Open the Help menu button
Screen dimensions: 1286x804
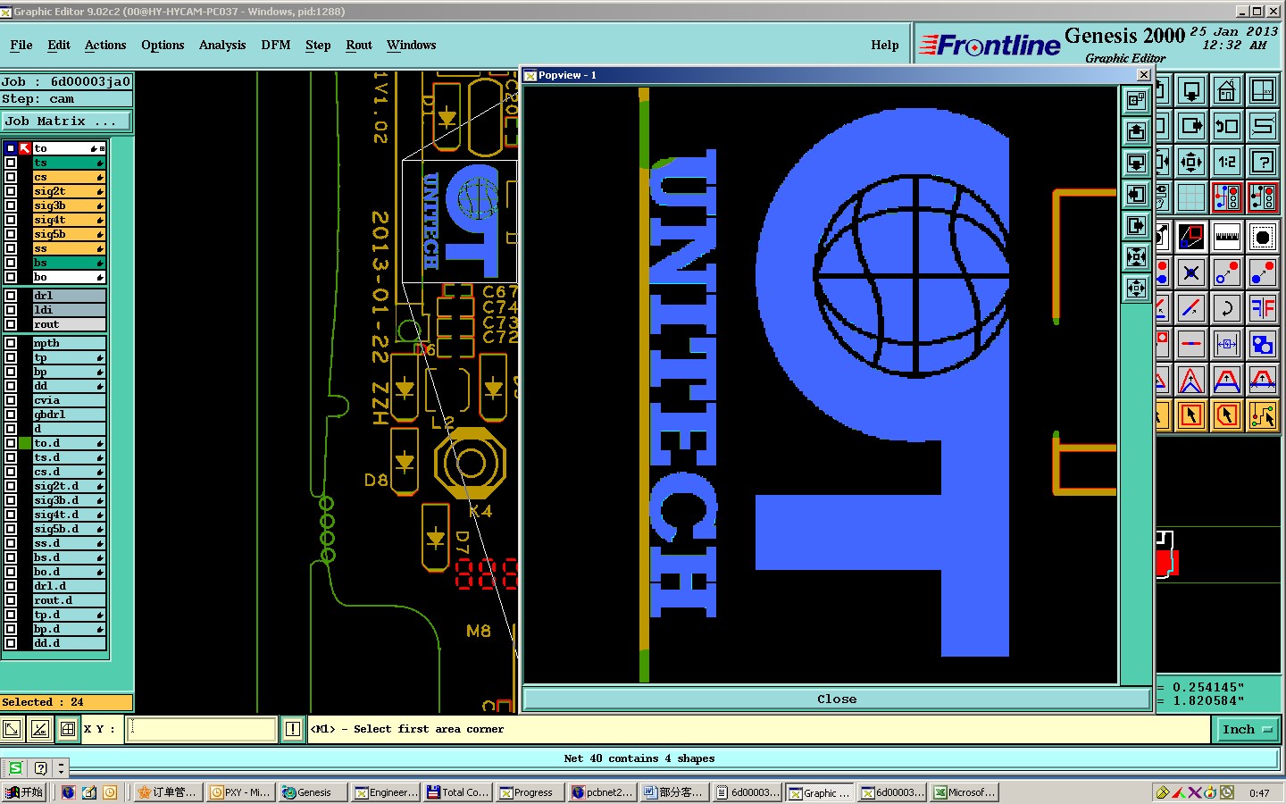pyautogui.click(x=885, y=45)
